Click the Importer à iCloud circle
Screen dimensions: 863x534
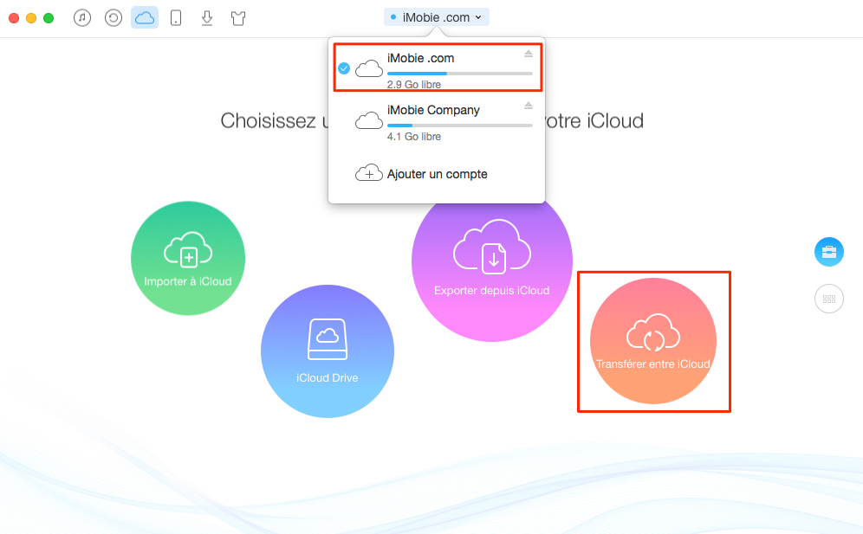tap(188, 258)
